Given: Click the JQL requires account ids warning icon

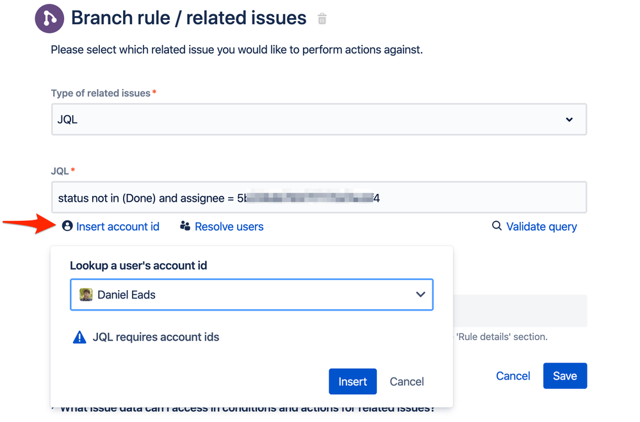Looking at the screenshot, I should pos(79,337).
